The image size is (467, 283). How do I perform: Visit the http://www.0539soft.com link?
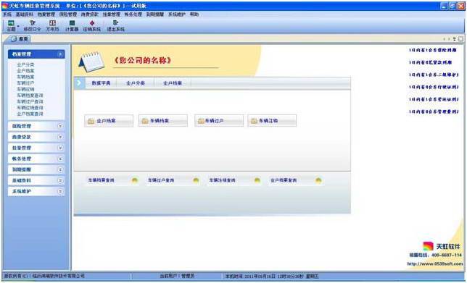[x=435, y=263]
